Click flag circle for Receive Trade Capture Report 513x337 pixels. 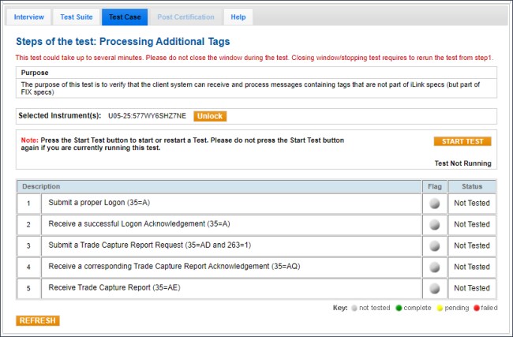(x=434, y=289)
